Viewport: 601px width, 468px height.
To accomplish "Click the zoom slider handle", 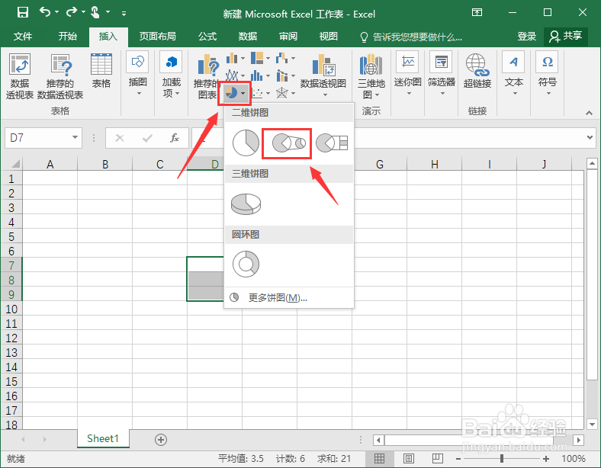I will (x=502, y=458).
